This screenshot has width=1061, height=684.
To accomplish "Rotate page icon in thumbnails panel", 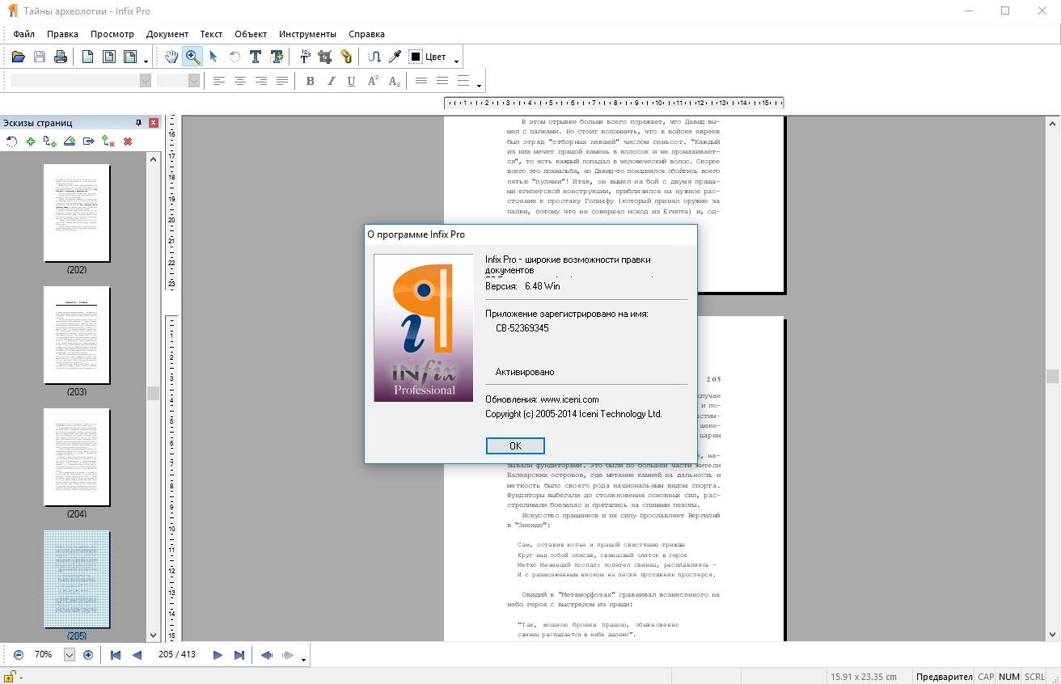I will point(11,141).
